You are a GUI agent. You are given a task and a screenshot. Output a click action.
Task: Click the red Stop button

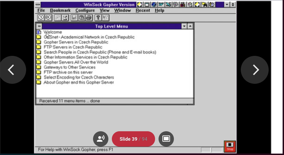pos(230,146)
